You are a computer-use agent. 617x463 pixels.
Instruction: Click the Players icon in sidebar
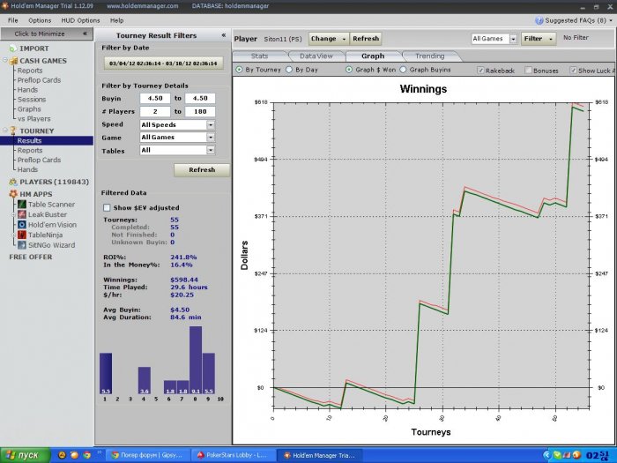[x=12, y=182]
